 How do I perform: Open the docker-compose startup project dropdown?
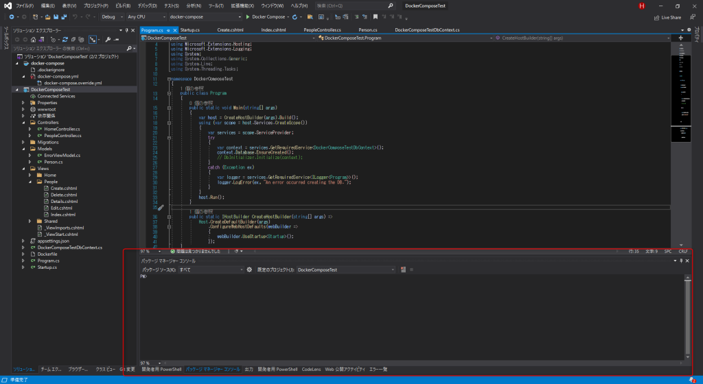[205, 17]
